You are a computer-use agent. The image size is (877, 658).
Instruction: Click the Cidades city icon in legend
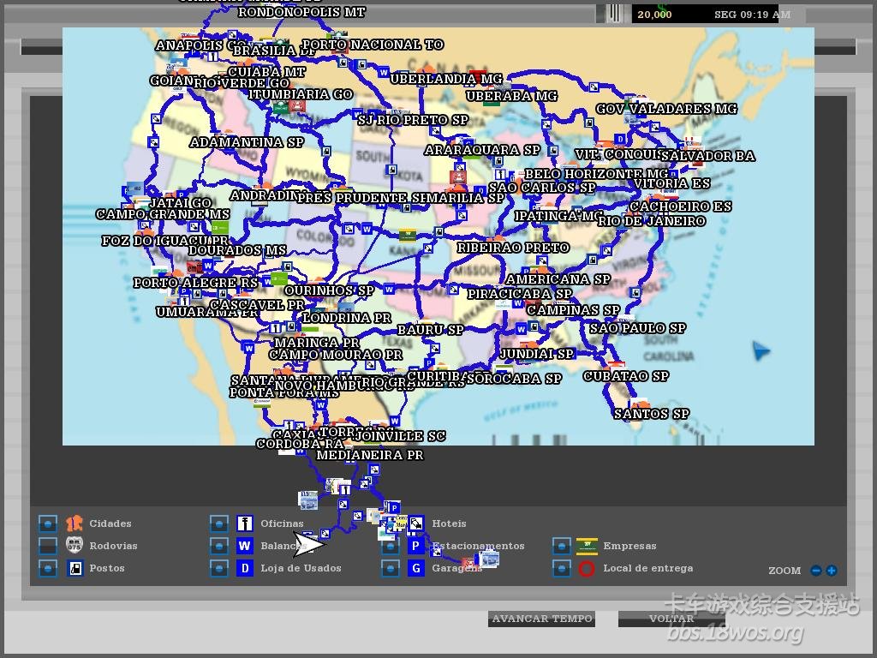(75, 523)
